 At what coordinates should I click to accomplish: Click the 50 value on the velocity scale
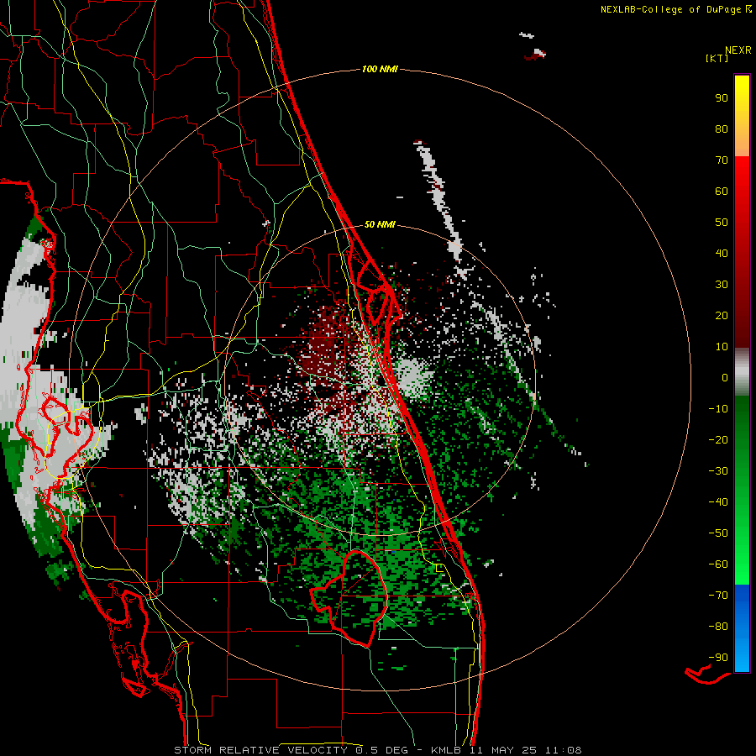(x=722, y=223)
